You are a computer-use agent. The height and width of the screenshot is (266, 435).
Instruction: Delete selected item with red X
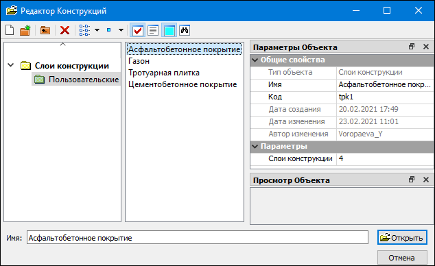64,30
